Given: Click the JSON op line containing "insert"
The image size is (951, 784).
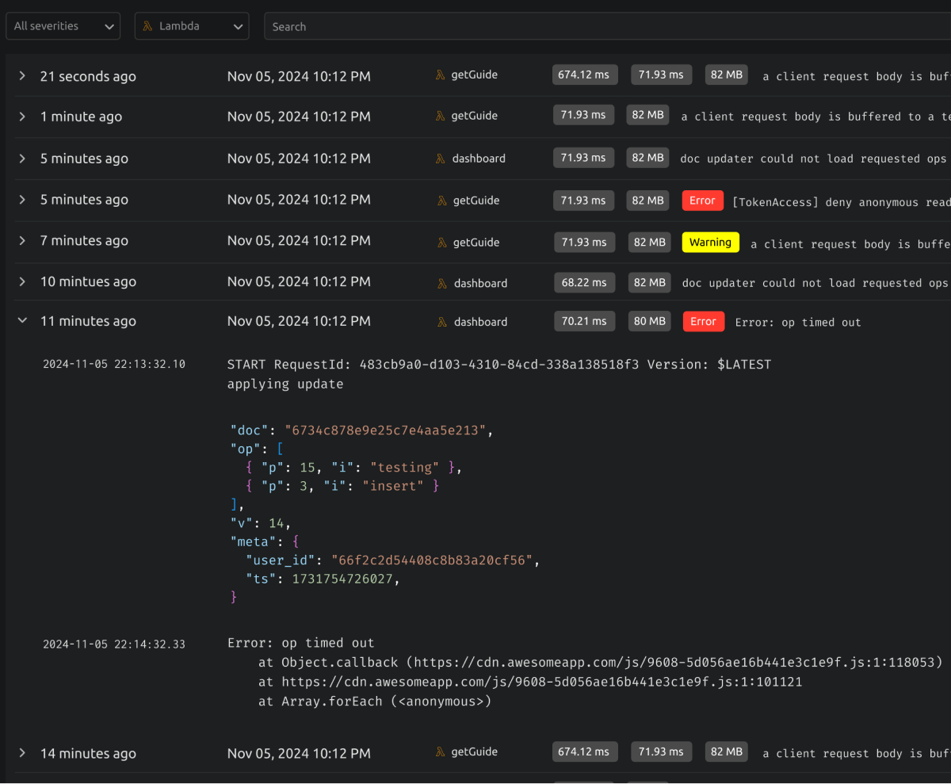Looking at the screenshot, I should (342, 486).
